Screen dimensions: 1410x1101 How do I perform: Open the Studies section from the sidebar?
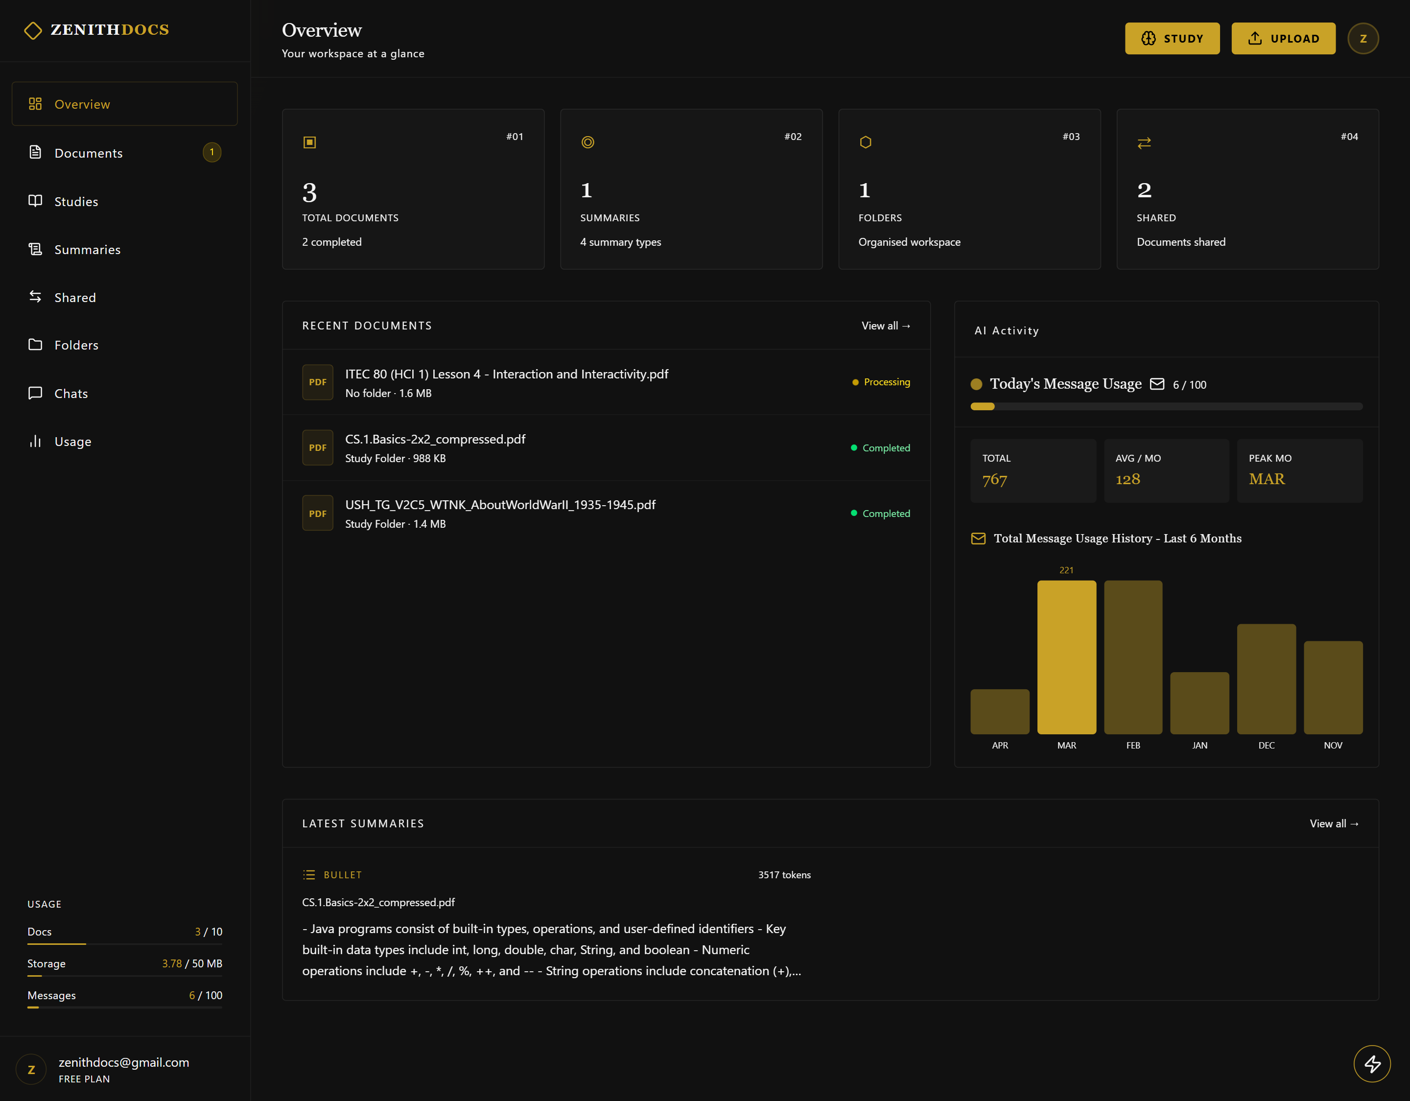36,201
